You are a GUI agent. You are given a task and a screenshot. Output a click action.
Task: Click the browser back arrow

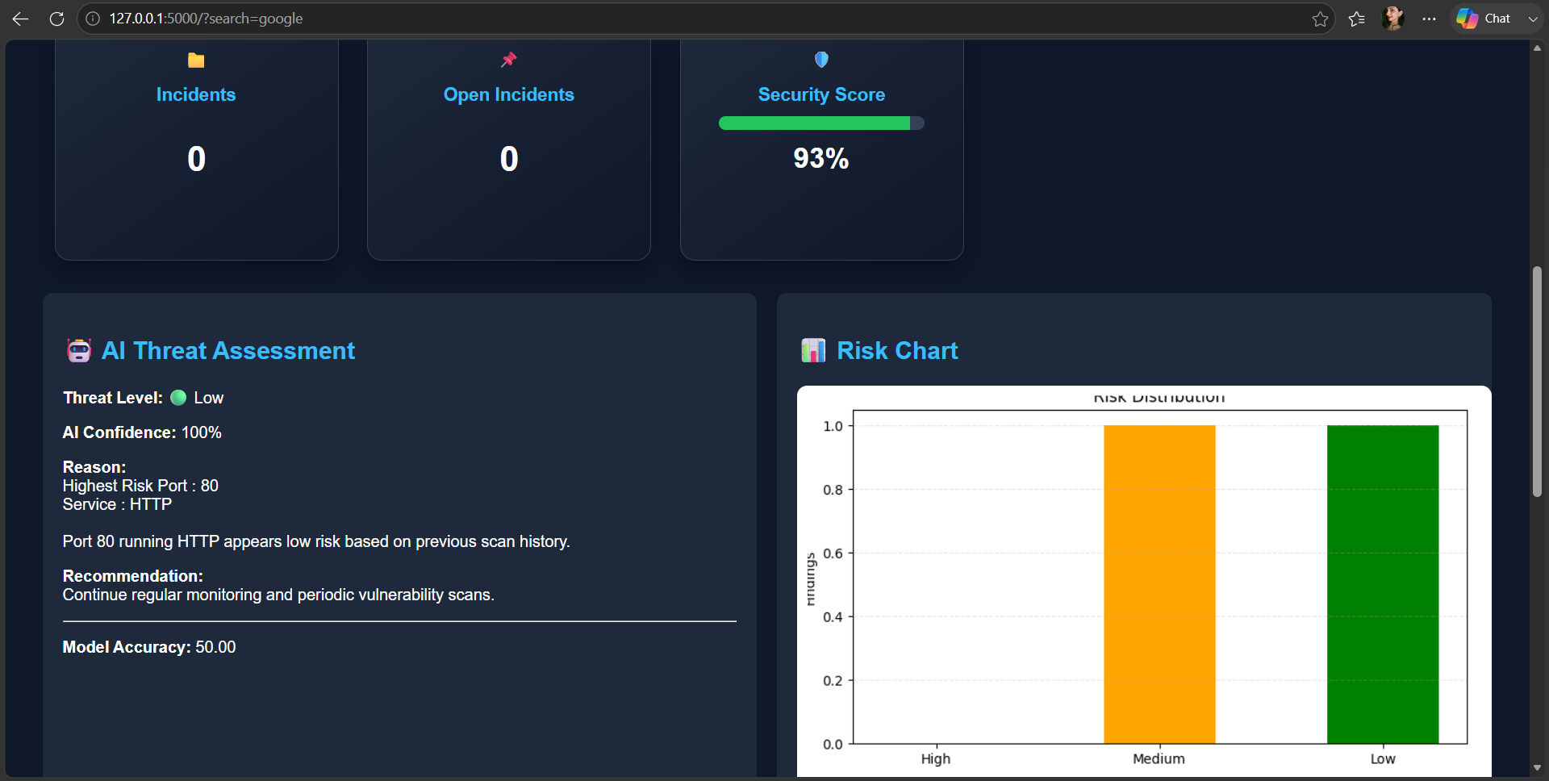[20, 19]
